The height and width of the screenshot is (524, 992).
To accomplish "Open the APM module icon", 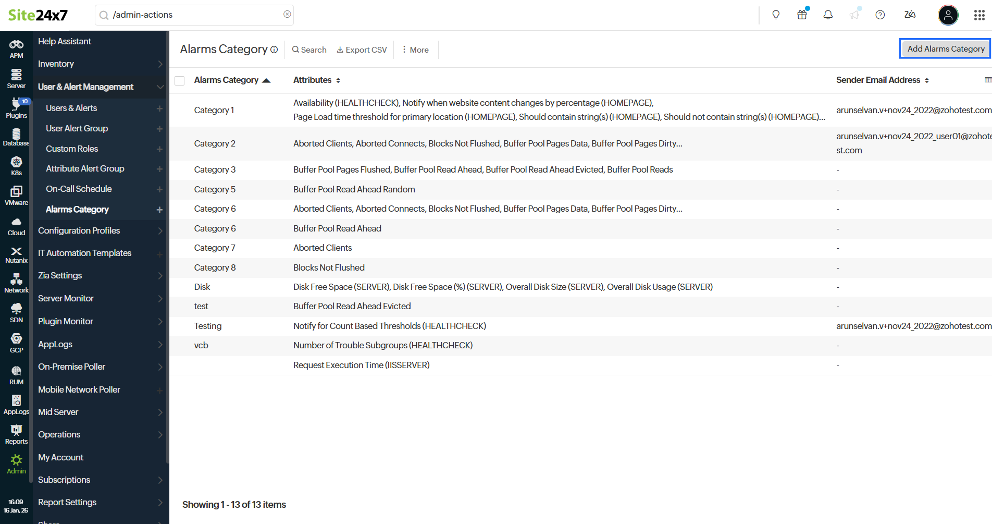I will [x=16, y=48].
